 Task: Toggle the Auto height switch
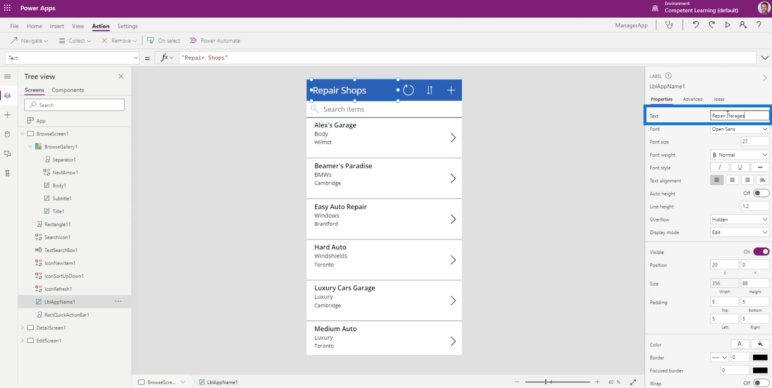click(761, 193)
